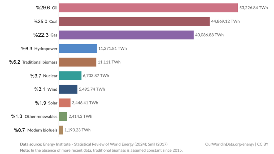Select the %29.6 percentage beside Oil

coord(43,8)
